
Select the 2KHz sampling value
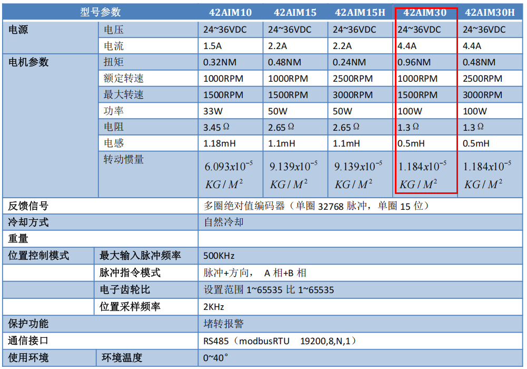click(x=213, y=307)
